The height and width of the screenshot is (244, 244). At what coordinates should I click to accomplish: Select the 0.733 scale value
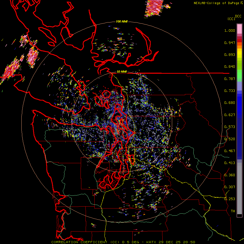(x=230, y=91)
